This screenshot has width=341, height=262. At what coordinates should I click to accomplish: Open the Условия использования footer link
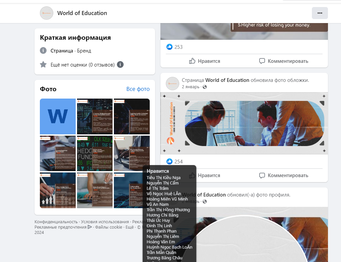pyautogui.click(x=105, y=222)
